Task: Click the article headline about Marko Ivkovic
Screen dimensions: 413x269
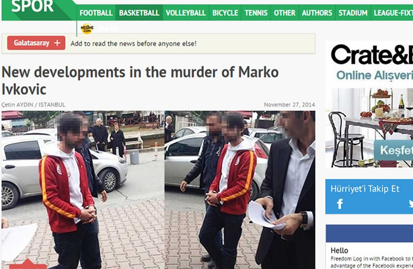Action: click(x=140, y=81)
